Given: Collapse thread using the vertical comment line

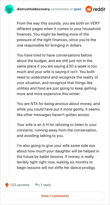Looking at the screenshot, I should tap(9, 96).
